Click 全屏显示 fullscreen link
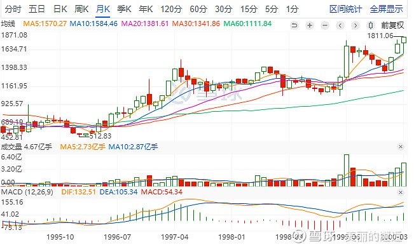Viewport: 414px width, 249px height. click(386, 10)
